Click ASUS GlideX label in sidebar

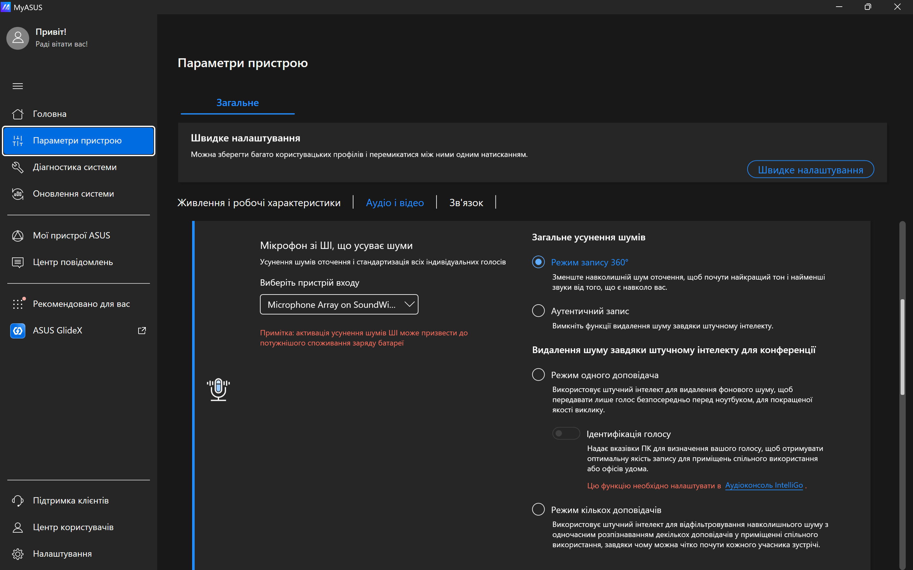click(57, 331)
